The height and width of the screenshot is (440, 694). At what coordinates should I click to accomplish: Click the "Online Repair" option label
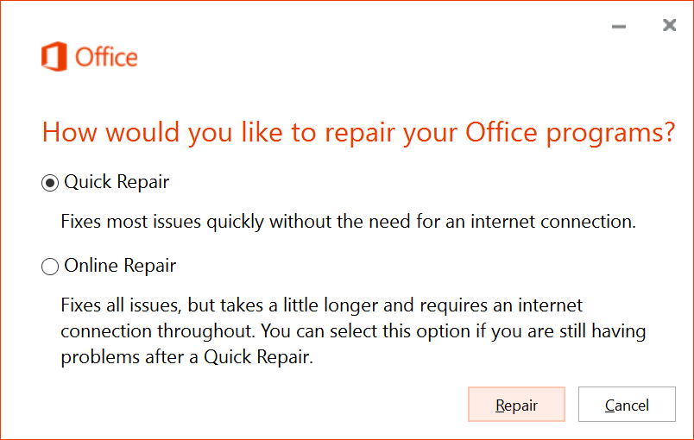pos(120,267)
